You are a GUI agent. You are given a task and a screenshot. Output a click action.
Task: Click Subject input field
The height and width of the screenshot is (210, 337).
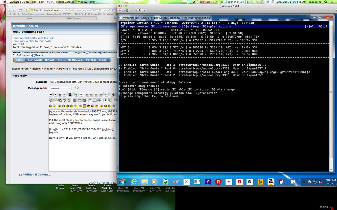[83, 82]
